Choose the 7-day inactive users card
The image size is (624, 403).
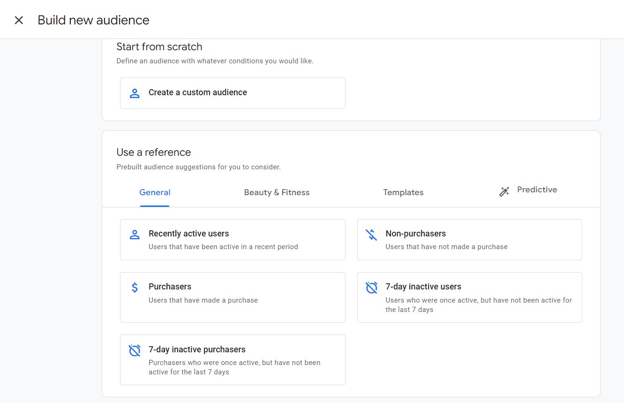click(469, 297)
